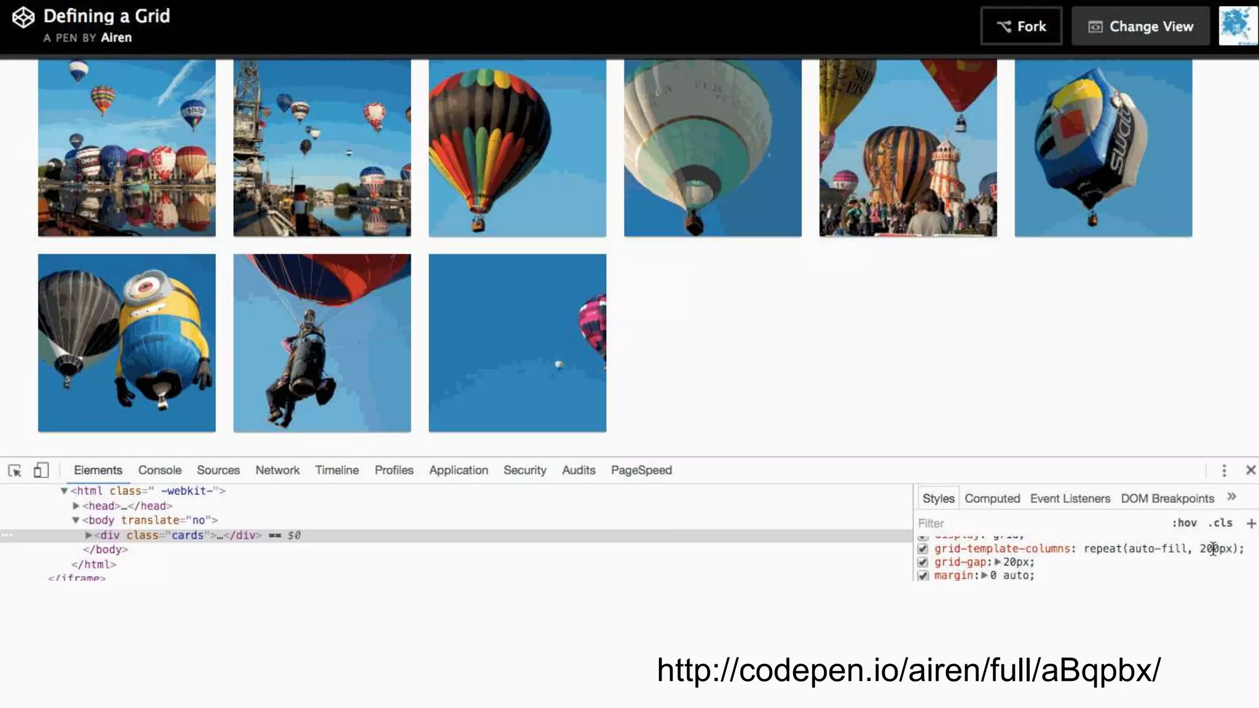
Task: Expand the grid-gap shorthand triangle
Action: click(998, 562)
